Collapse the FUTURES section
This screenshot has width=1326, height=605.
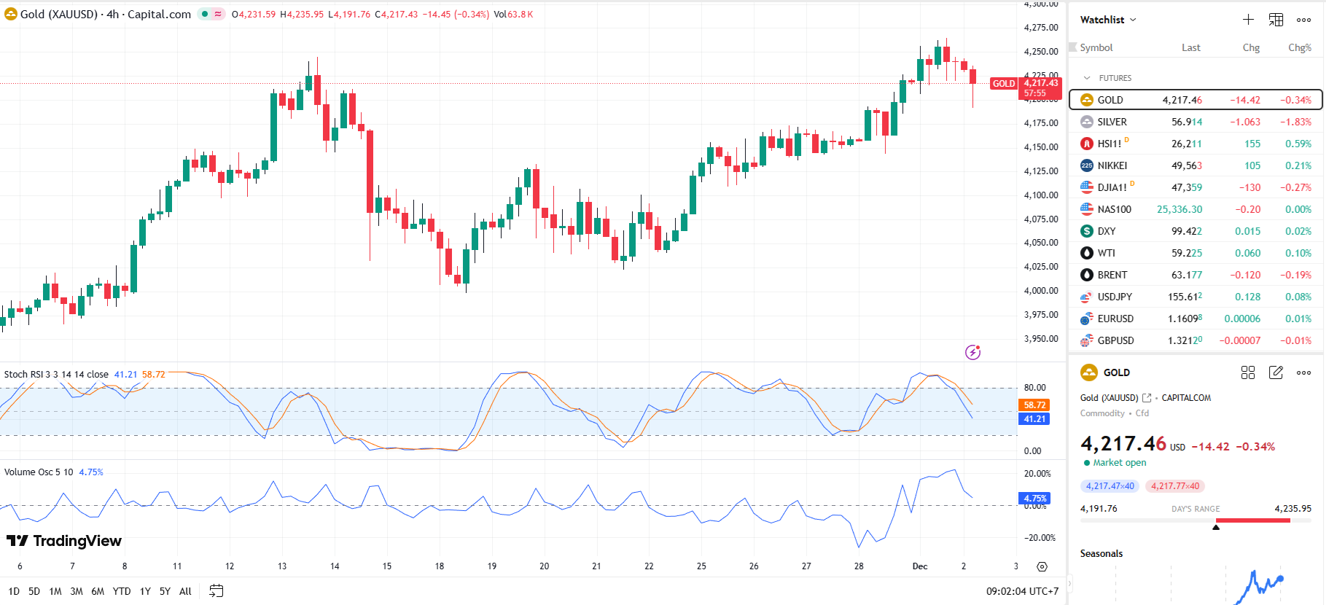pyautogui.click(x=1087, y=78)
